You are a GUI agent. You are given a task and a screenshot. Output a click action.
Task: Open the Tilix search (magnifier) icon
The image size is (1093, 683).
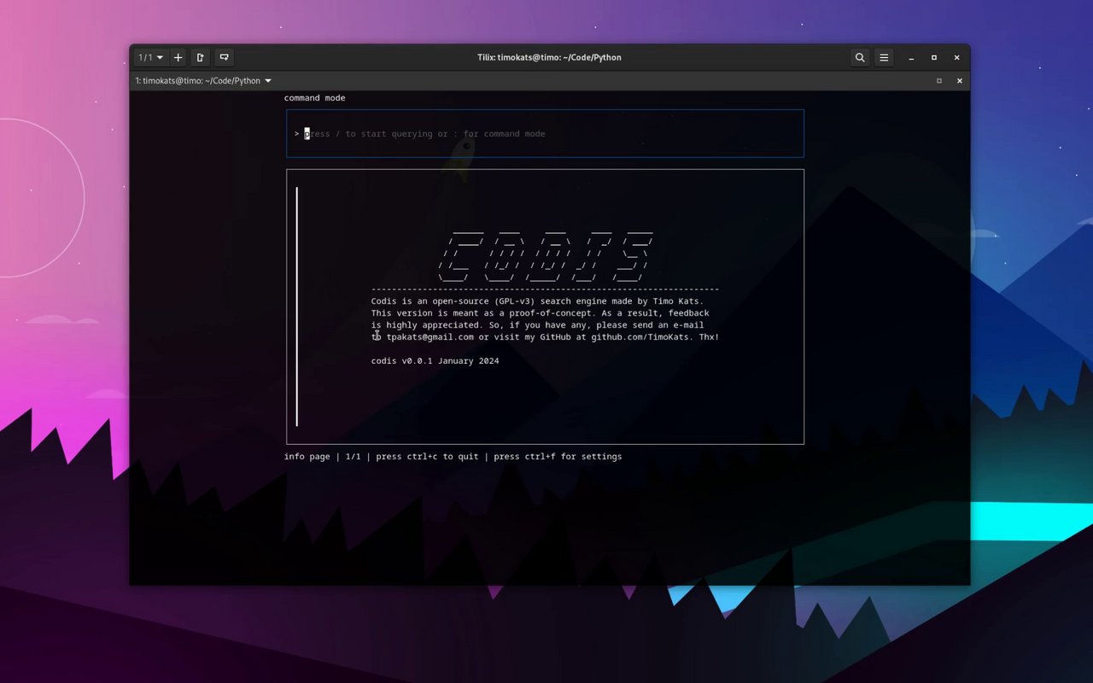tap(860, 57)
